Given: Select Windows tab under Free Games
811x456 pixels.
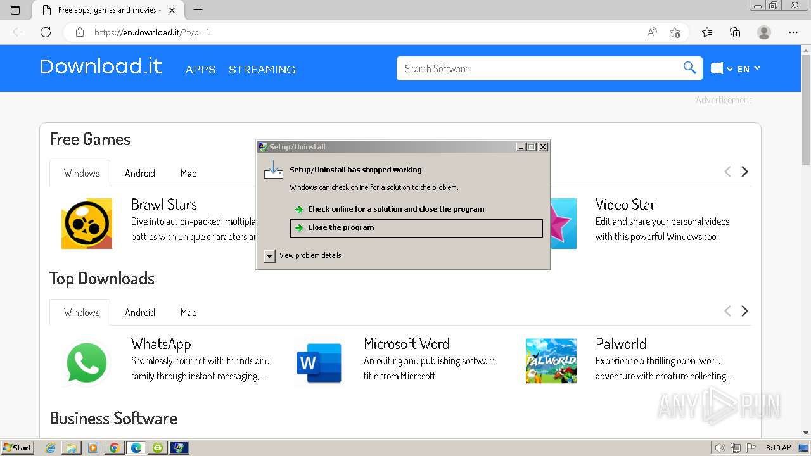Looking at the screenshot, I should (x=81, y=173).
